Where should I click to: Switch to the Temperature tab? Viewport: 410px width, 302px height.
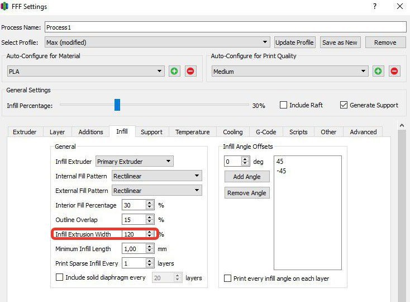[x=193, y=132]
